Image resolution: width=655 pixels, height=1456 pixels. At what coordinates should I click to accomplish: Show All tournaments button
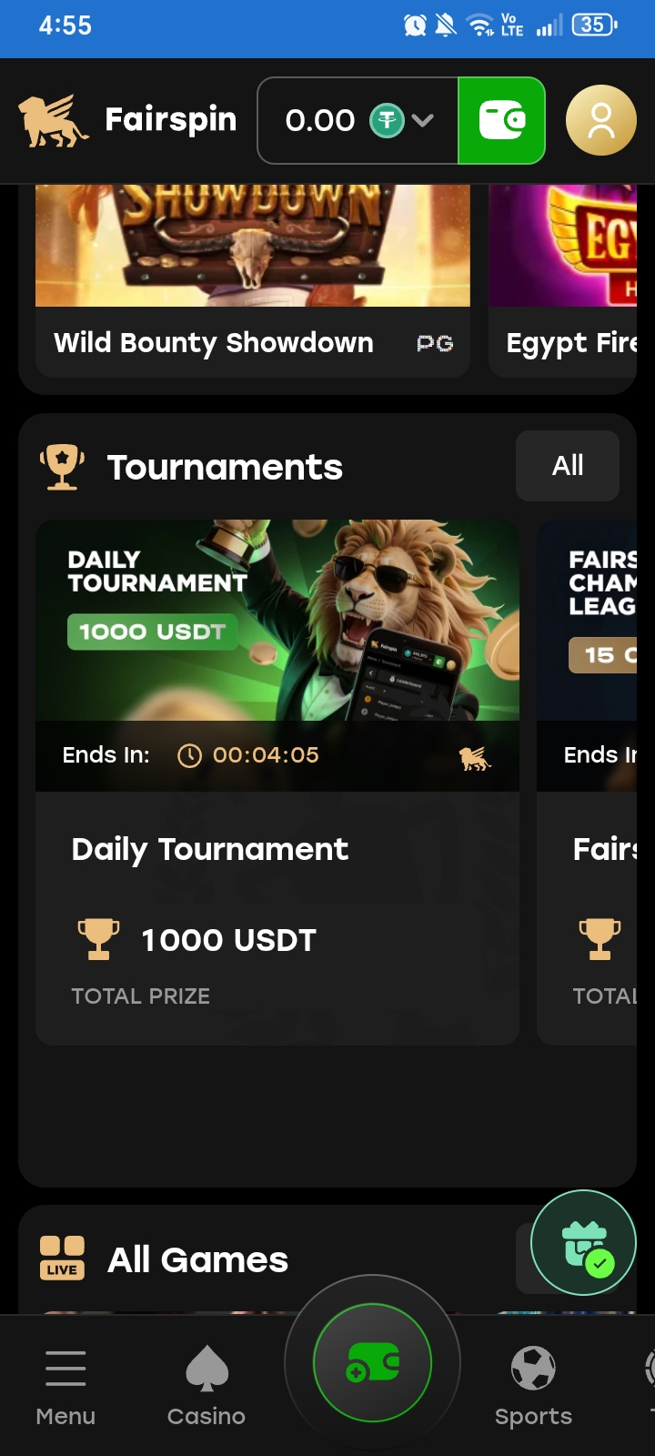coord(568,466)
